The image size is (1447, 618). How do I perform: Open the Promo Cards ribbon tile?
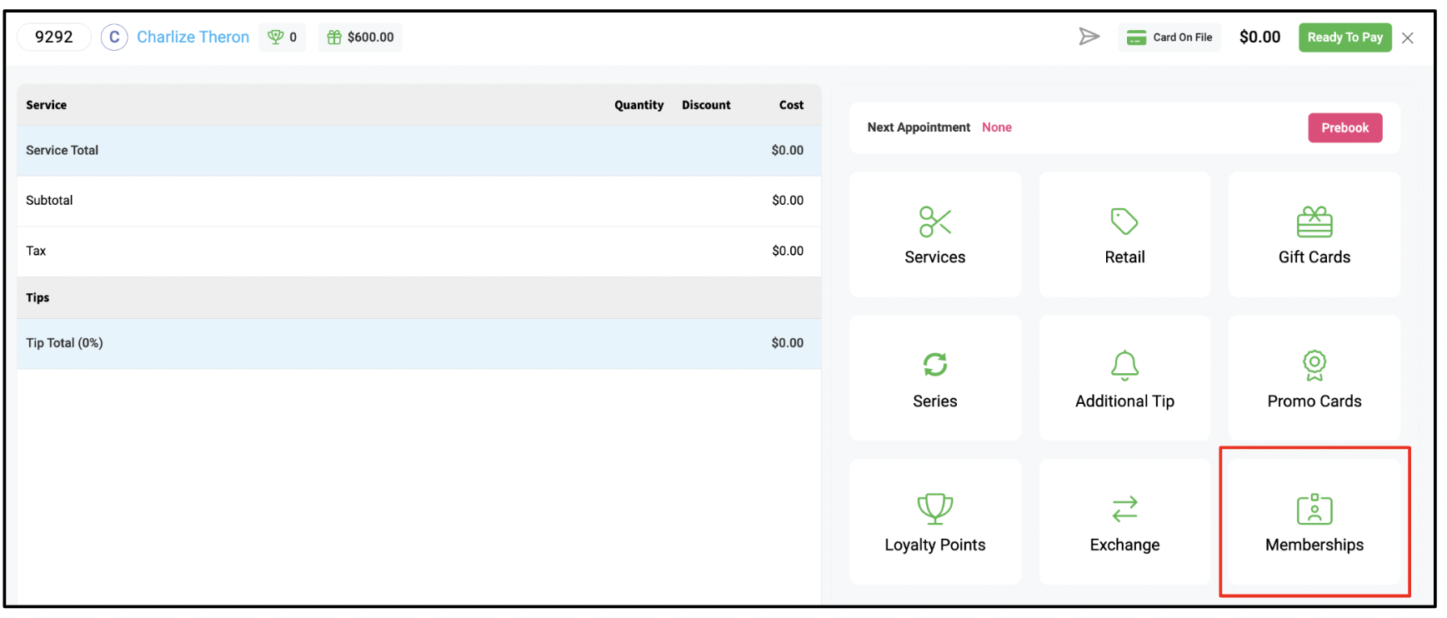coord(1314,378)
